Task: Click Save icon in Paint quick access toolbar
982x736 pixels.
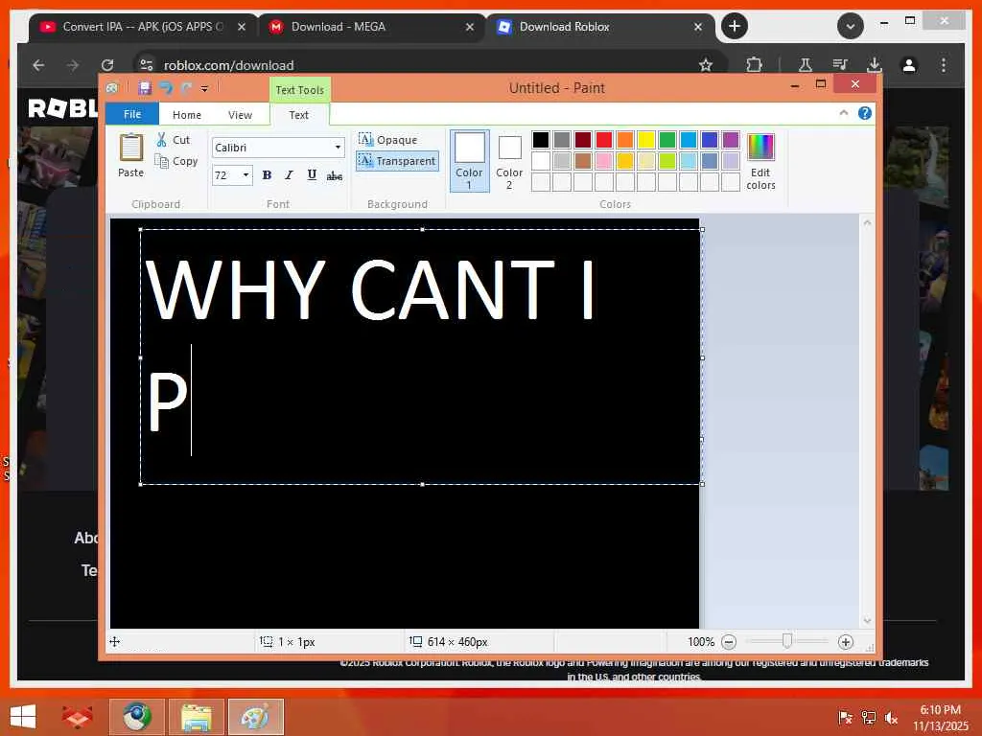Action: tap(145, 88)
